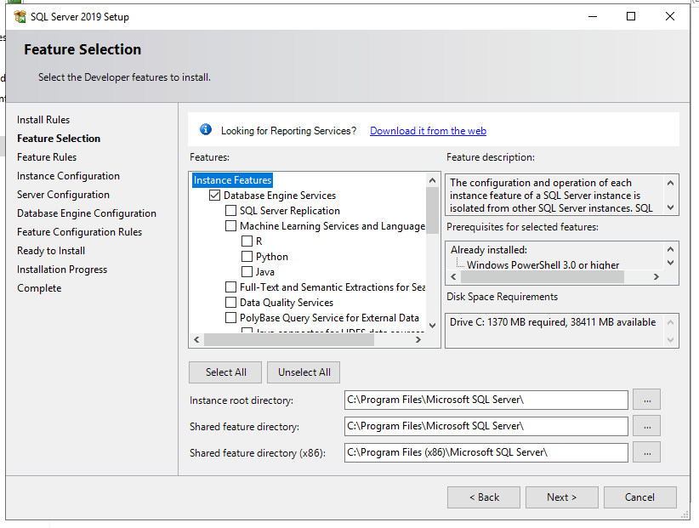Browse for Instance root directory
699x528 pixels.
(x=647, y=400)
